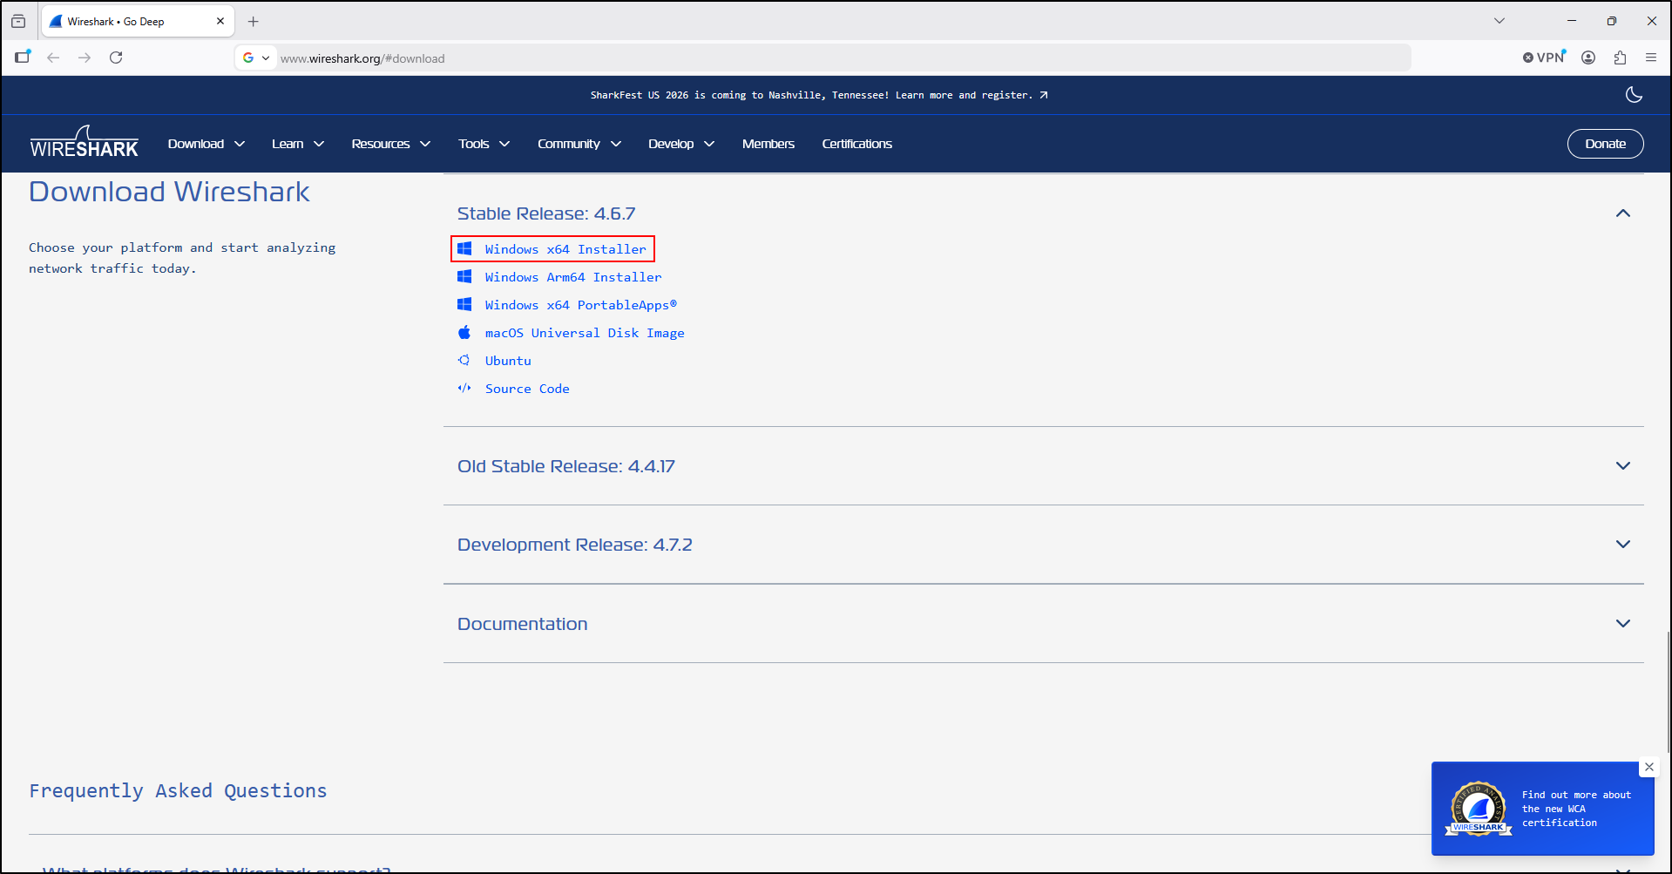The width and height of the screenshot is (1672, 874).
Task: Open the Learn navigation menu
Action: click(x=298, y=144)
